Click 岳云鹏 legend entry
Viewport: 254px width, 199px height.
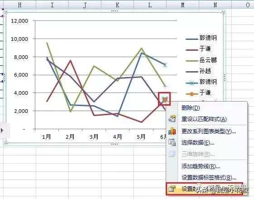[201, 60]
